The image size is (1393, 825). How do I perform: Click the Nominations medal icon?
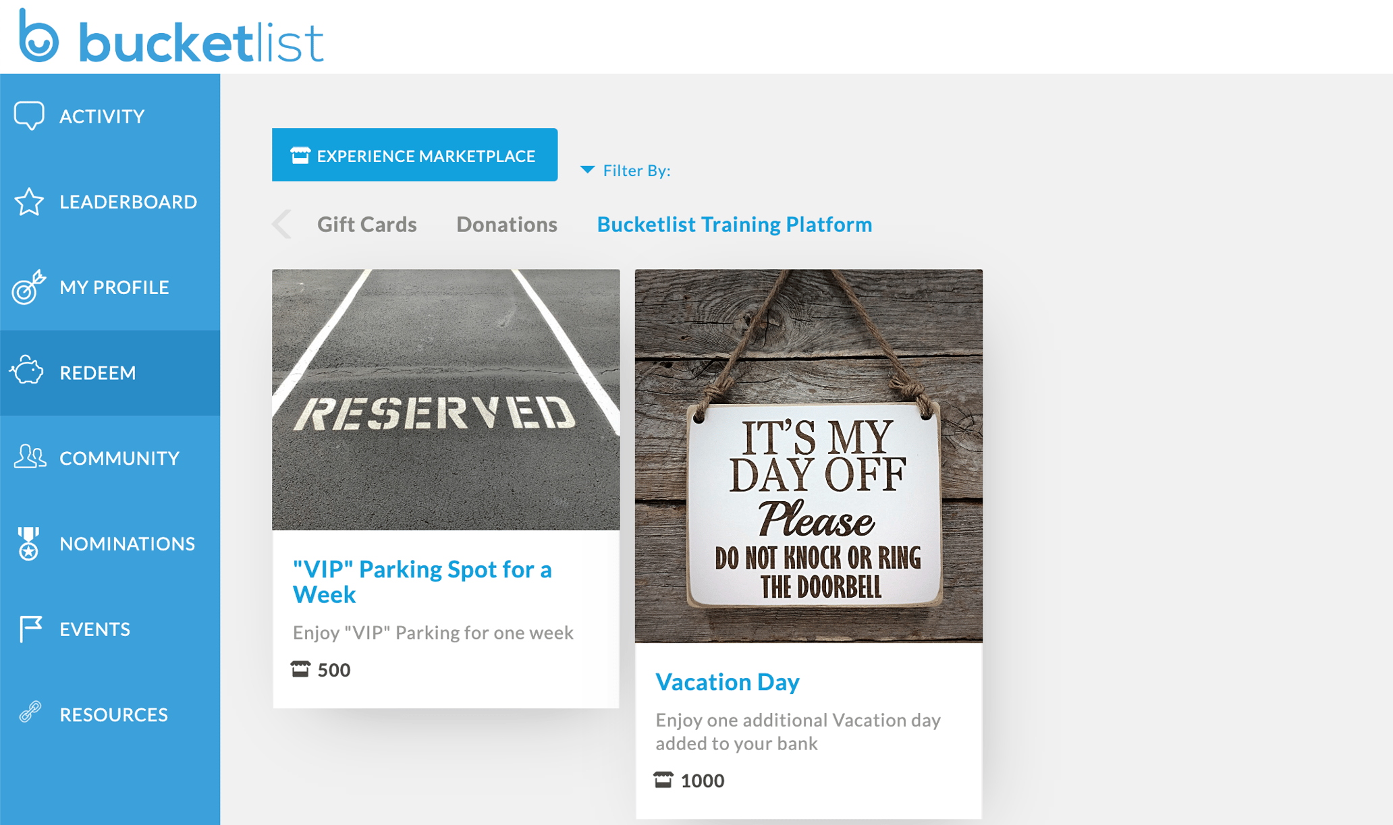pos(28,543)
